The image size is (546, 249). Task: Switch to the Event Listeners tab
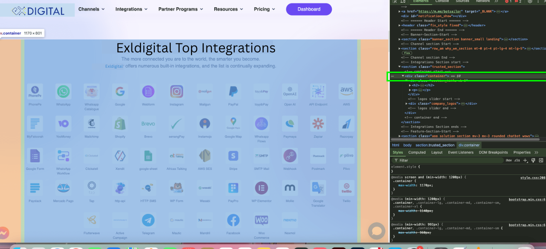point(461,152)
